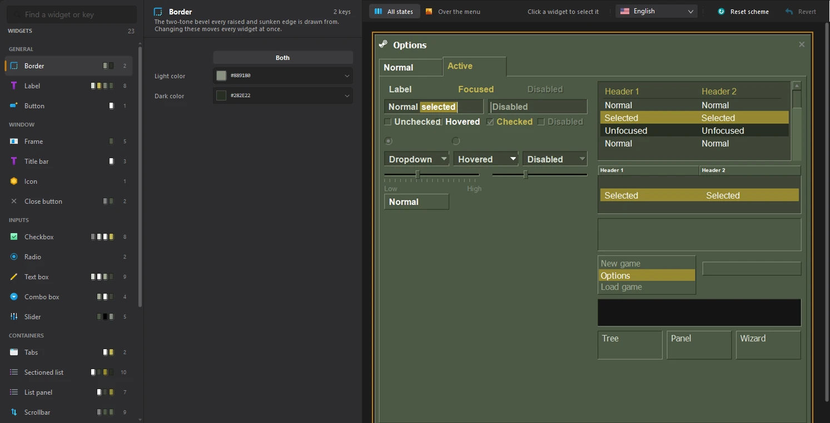Select the Active tab in preview

(474, 66)
